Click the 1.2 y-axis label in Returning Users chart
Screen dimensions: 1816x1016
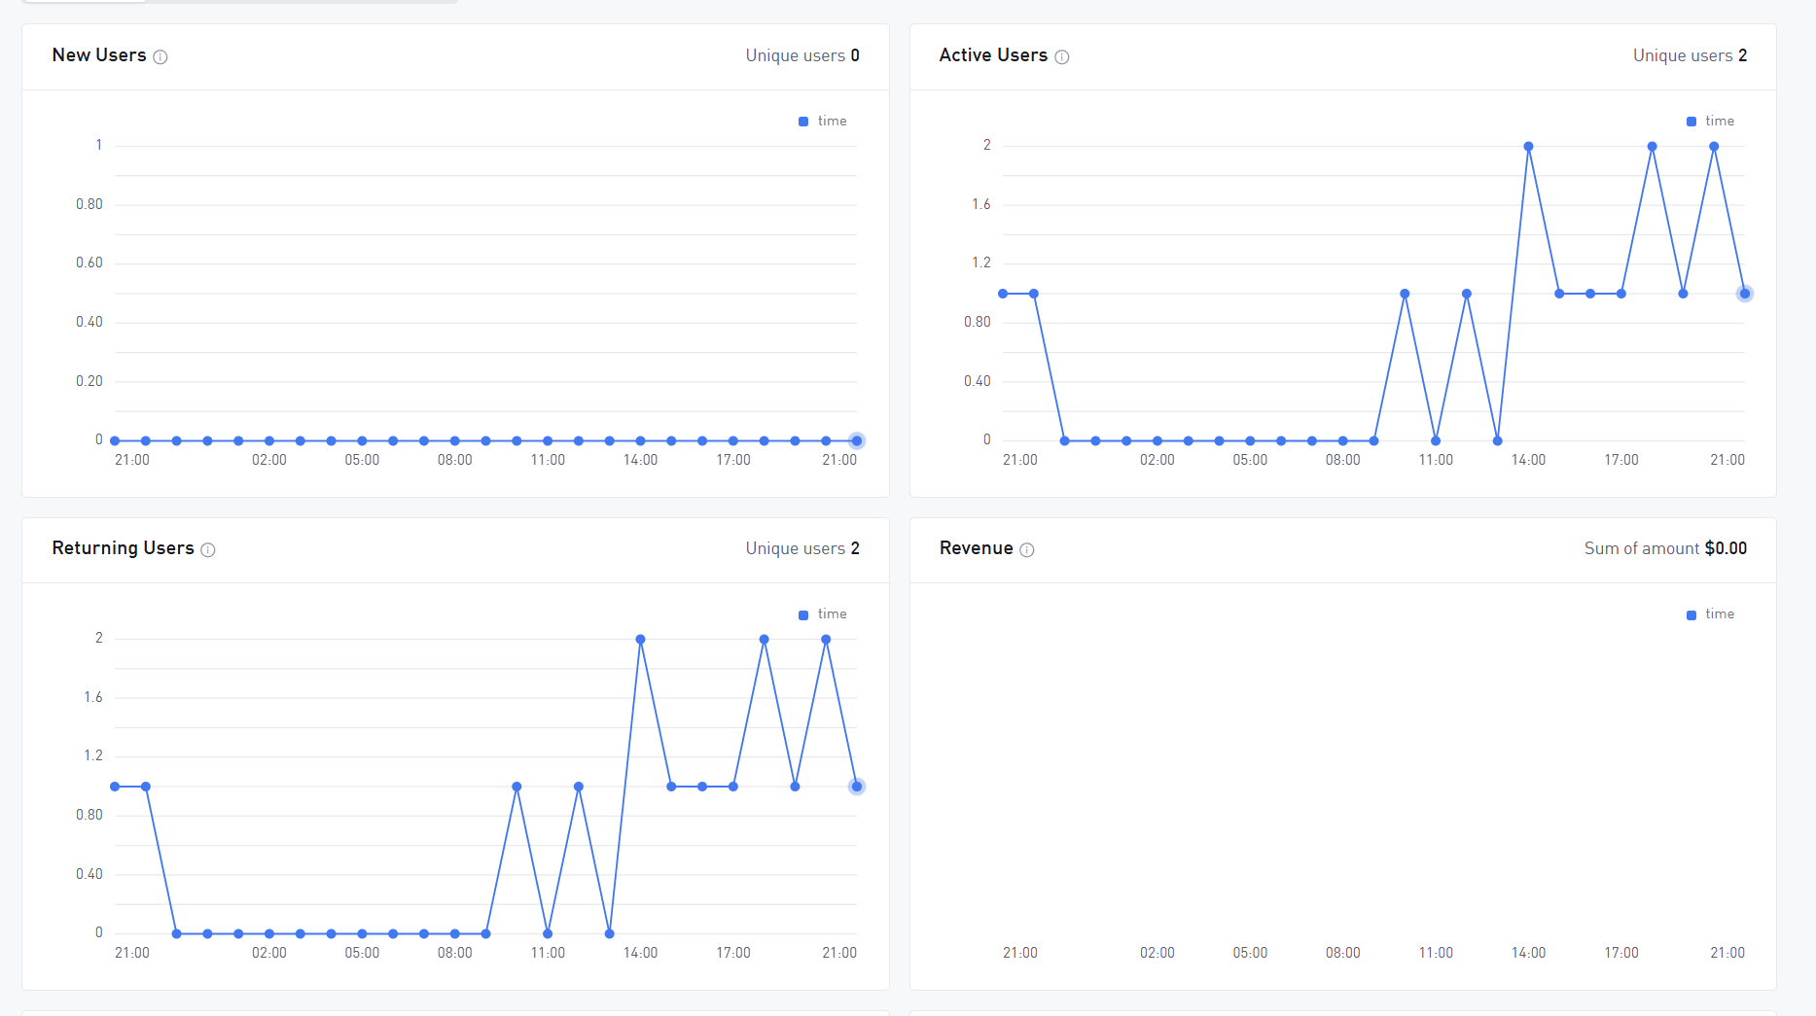93,755
